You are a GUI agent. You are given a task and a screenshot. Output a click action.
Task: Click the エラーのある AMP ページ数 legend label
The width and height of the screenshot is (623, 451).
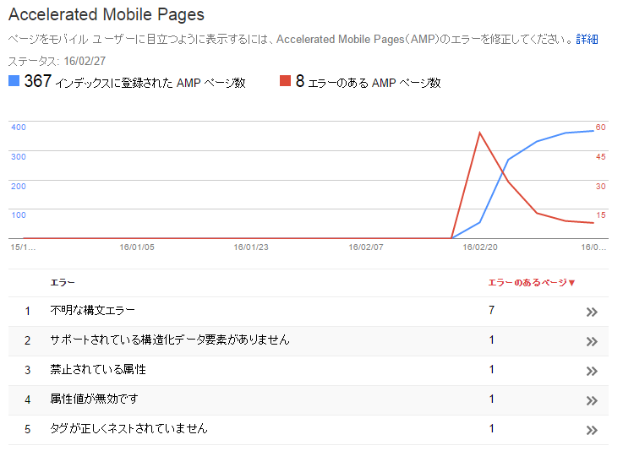(374, 83)
